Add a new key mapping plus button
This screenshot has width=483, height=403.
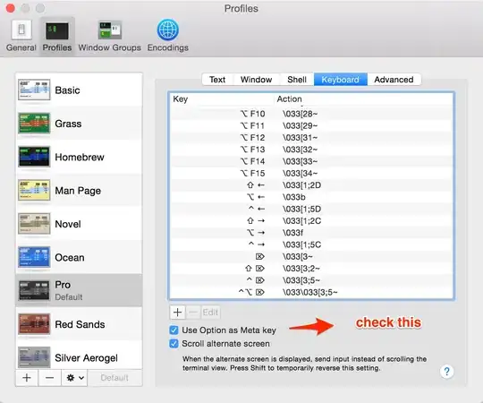pos(177,313)
